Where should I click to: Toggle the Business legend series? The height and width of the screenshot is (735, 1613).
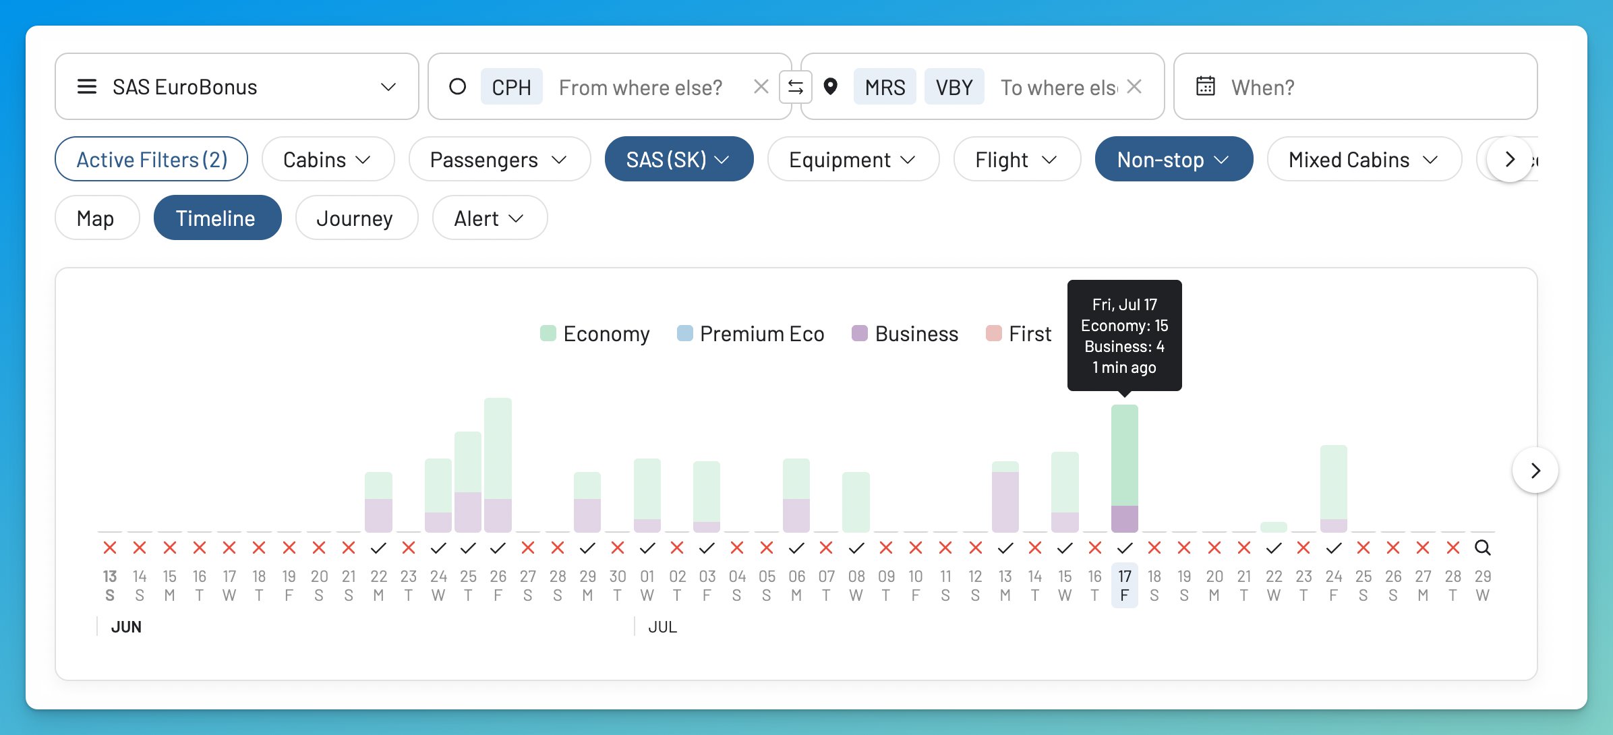click(905, 333)
